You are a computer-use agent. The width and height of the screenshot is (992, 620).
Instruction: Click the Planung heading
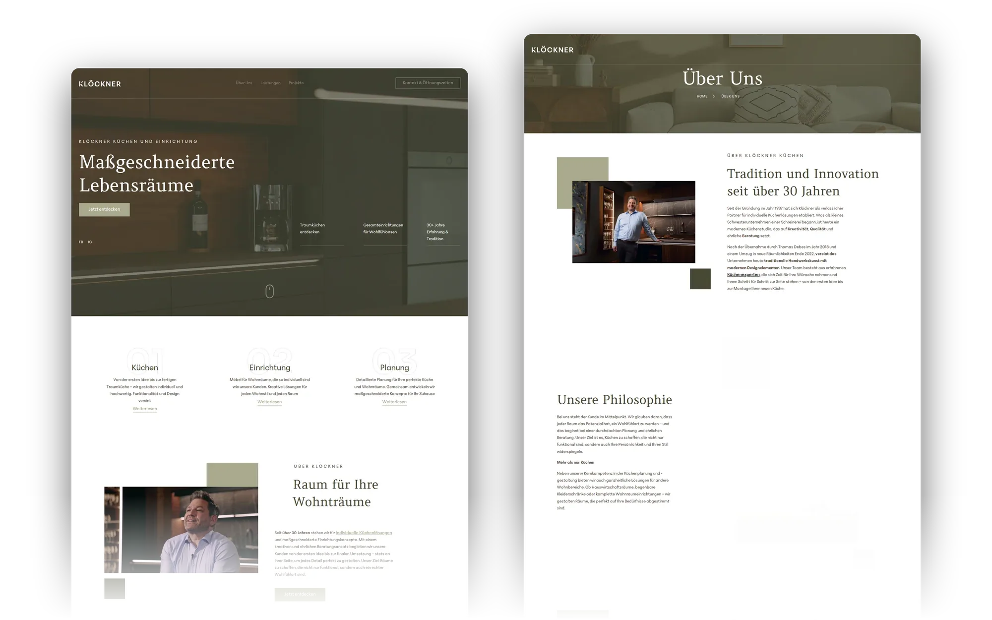tap(394, 368)
